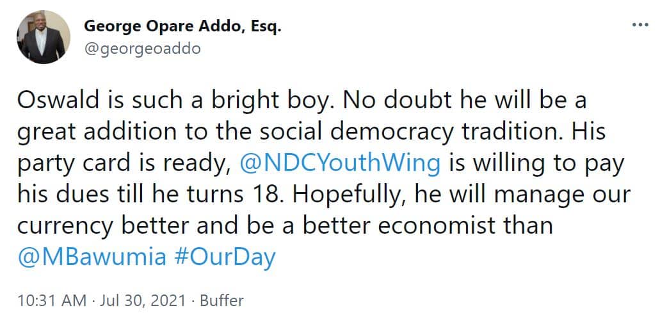Click the Buffer source label
667x315 pixels.
coord(221,300)
